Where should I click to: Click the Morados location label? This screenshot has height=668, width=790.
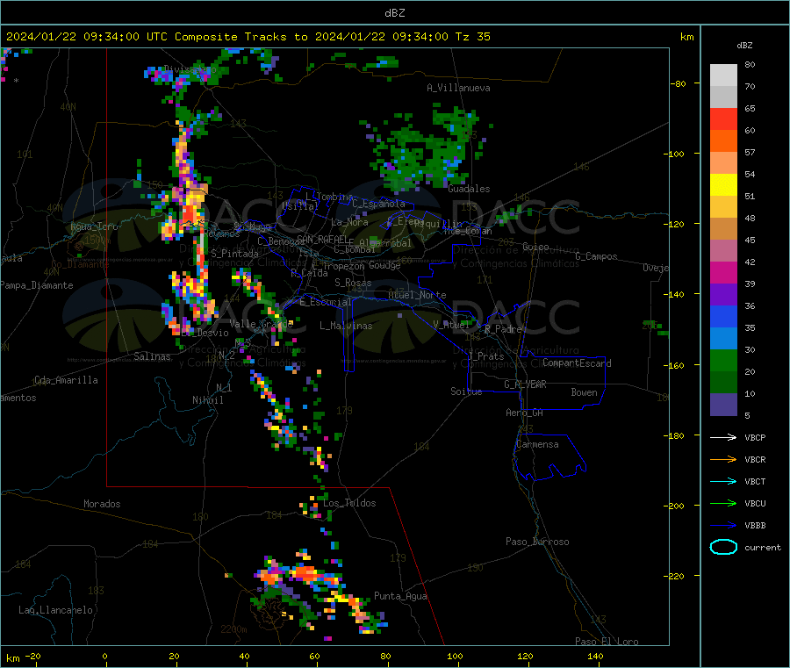click(103, 504)
